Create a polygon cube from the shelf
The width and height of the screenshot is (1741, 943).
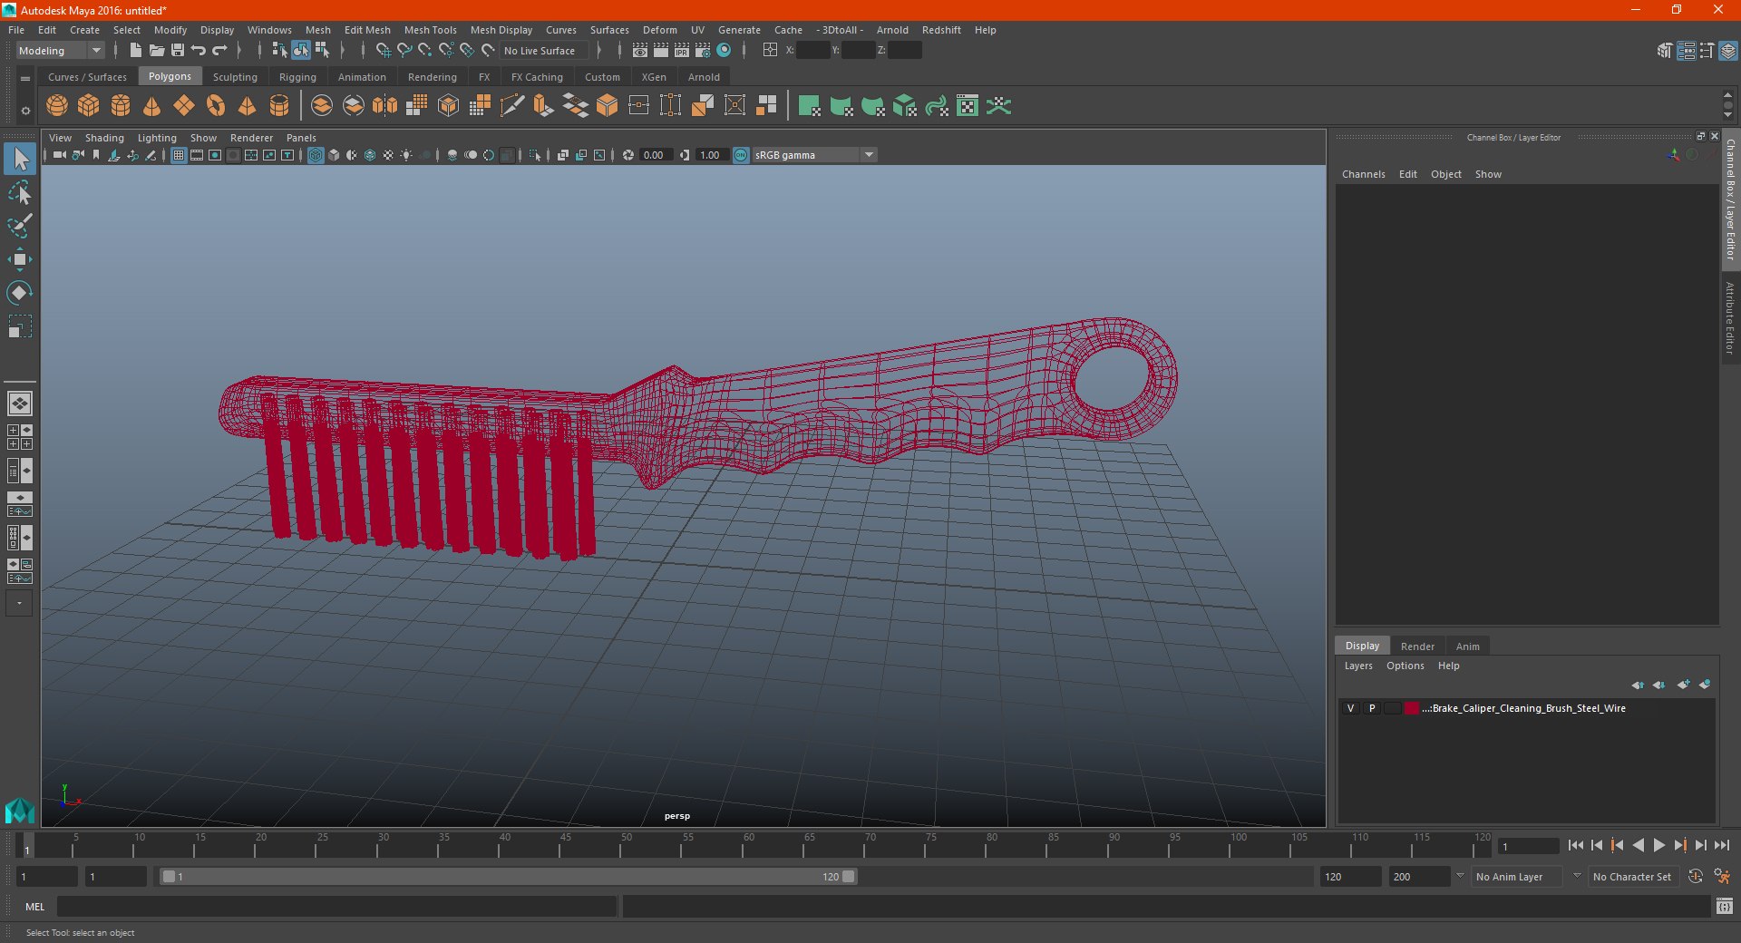[x=89, y=106]
